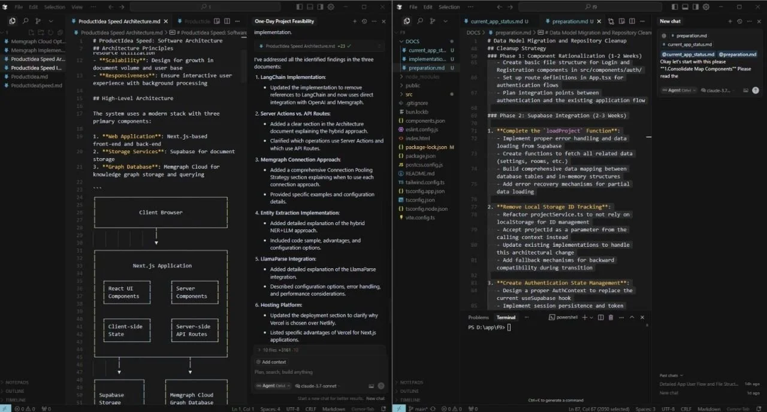The height and width of the screenshot is (412, 767).
Task: Open View menu in left window
Action: (x=77, y=7)
